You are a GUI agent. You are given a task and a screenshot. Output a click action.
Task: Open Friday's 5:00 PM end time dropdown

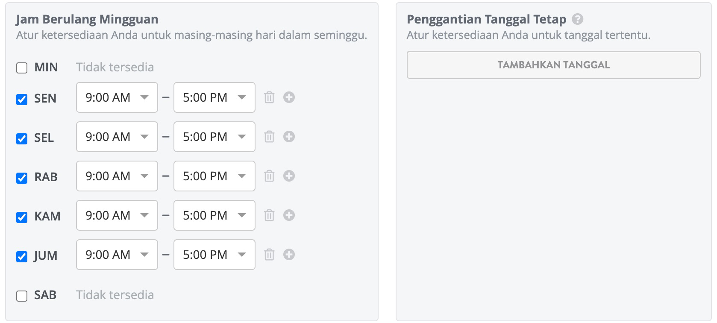coord(214,255)
